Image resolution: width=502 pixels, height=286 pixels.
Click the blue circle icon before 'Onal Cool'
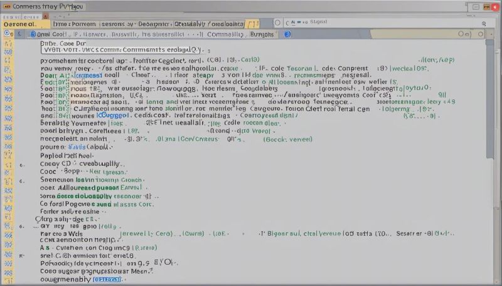(x=33, y=34)
